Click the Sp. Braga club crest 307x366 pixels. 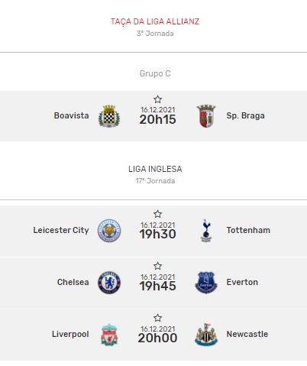coord(206,116)
